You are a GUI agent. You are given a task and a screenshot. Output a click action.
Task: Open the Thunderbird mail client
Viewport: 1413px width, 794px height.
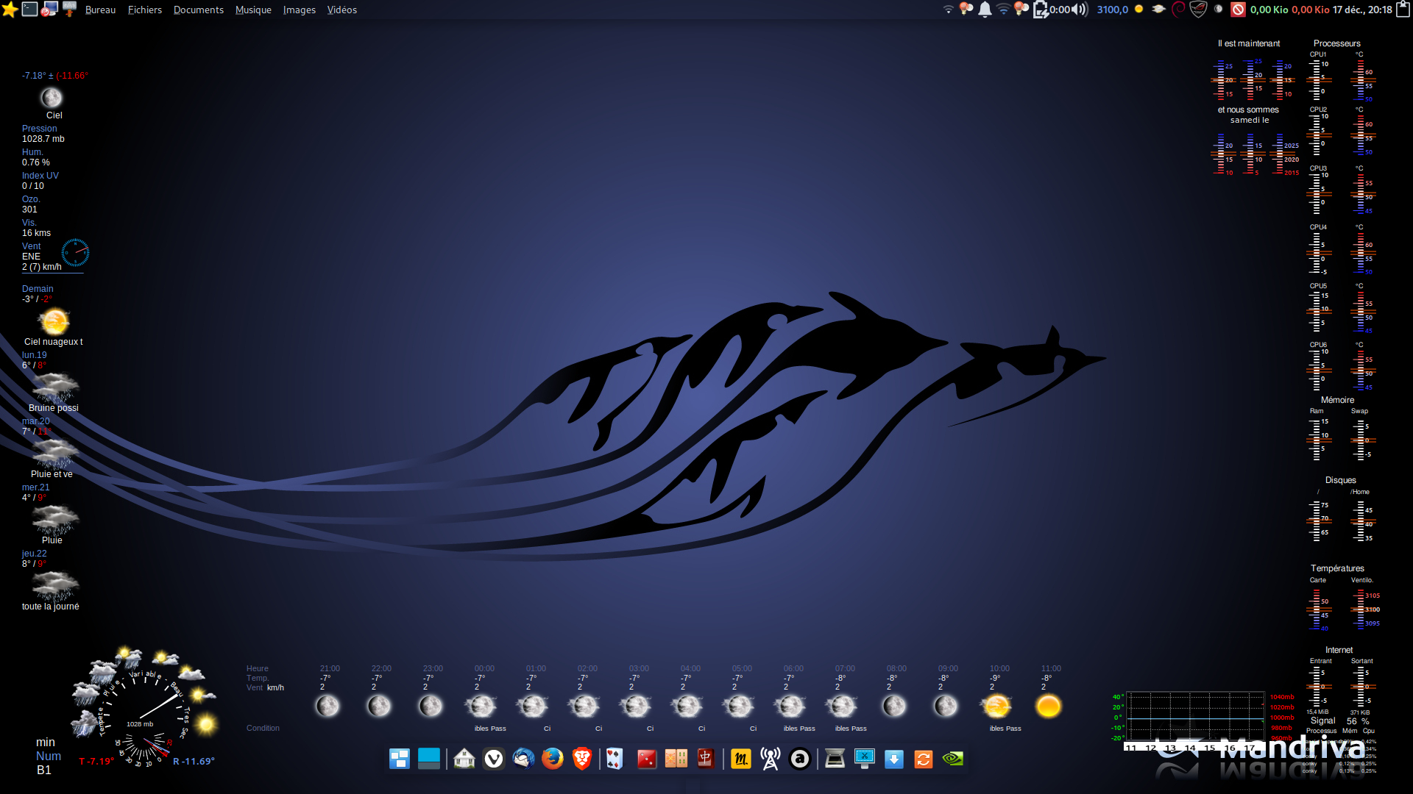point(523,758)
